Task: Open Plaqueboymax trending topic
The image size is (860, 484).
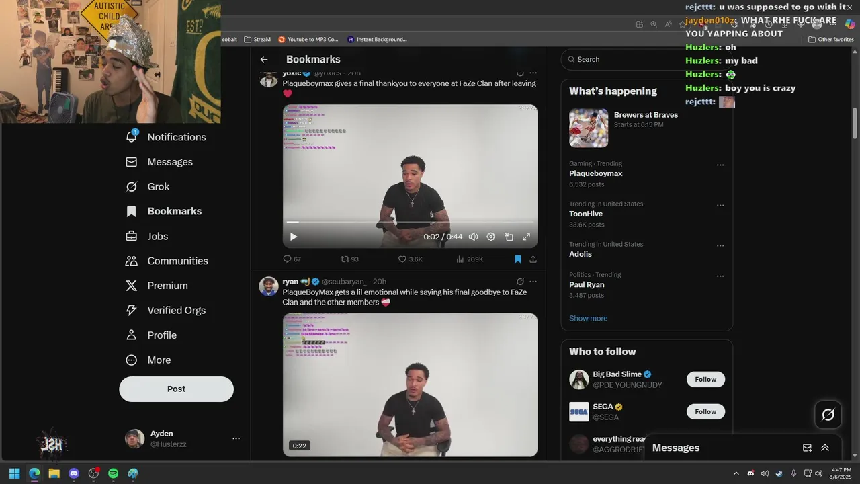Action: tap(595, 173)
